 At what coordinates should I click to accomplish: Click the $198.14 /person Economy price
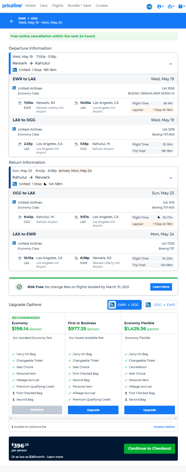(x=27, y=329)
